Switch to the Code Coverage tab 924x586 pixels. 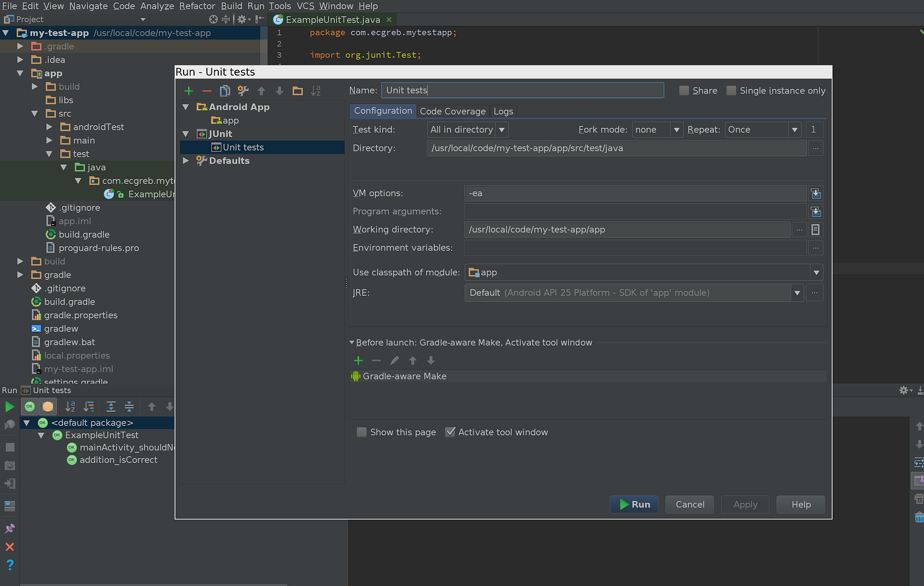[x=452, y=112]
